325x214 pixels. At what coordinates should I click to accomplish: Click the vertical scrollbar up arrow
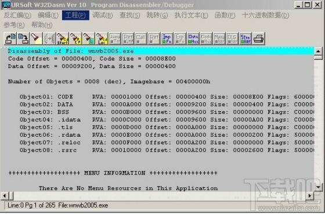[x=318, y=51]
